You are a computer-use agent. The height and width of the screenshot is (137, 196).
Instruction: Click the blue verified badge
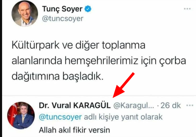coord(88,9)
